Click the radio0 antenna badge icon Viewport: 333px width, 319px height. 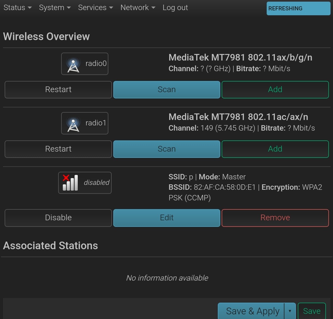(73, 64)
